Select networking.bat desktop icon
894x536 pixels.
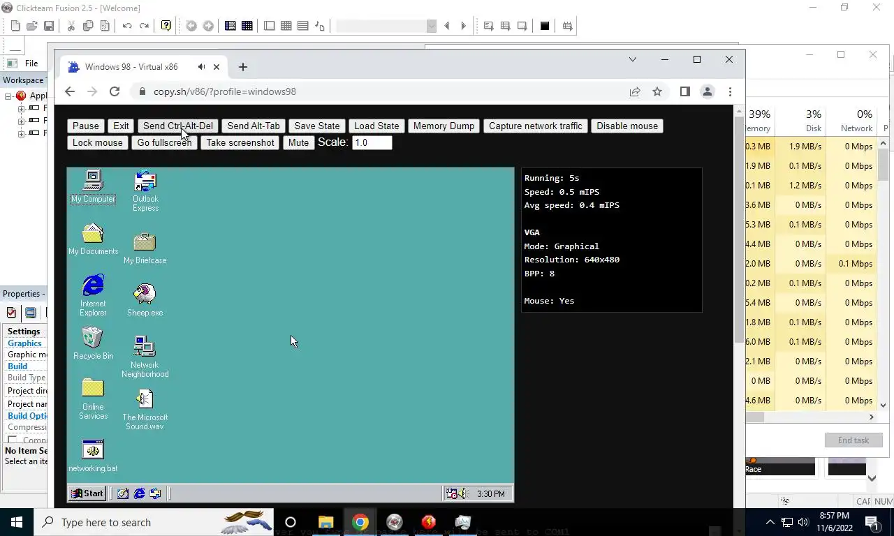coord(93,456)
